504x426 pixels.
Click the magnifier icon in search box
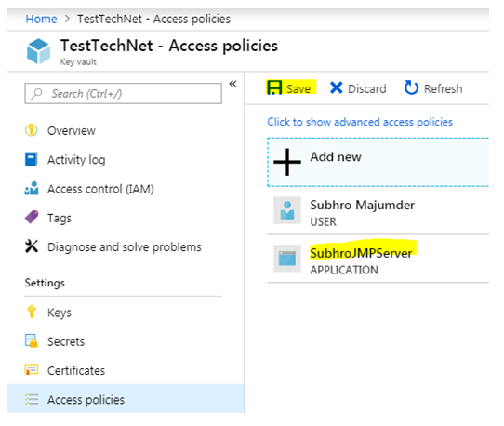(x=37, y=94)
